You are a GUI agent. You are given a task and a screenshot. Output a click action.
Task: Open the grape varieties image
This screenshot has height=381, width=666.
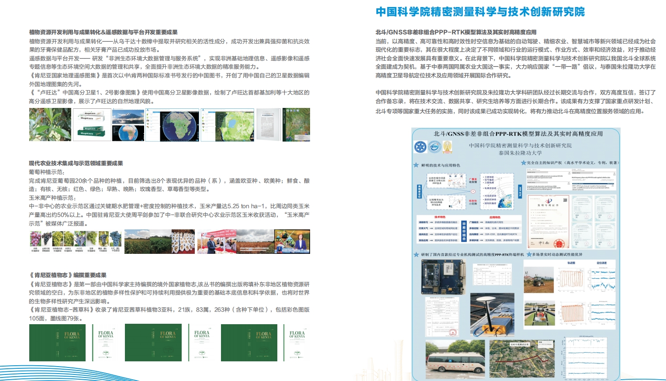tap(76, 242)
